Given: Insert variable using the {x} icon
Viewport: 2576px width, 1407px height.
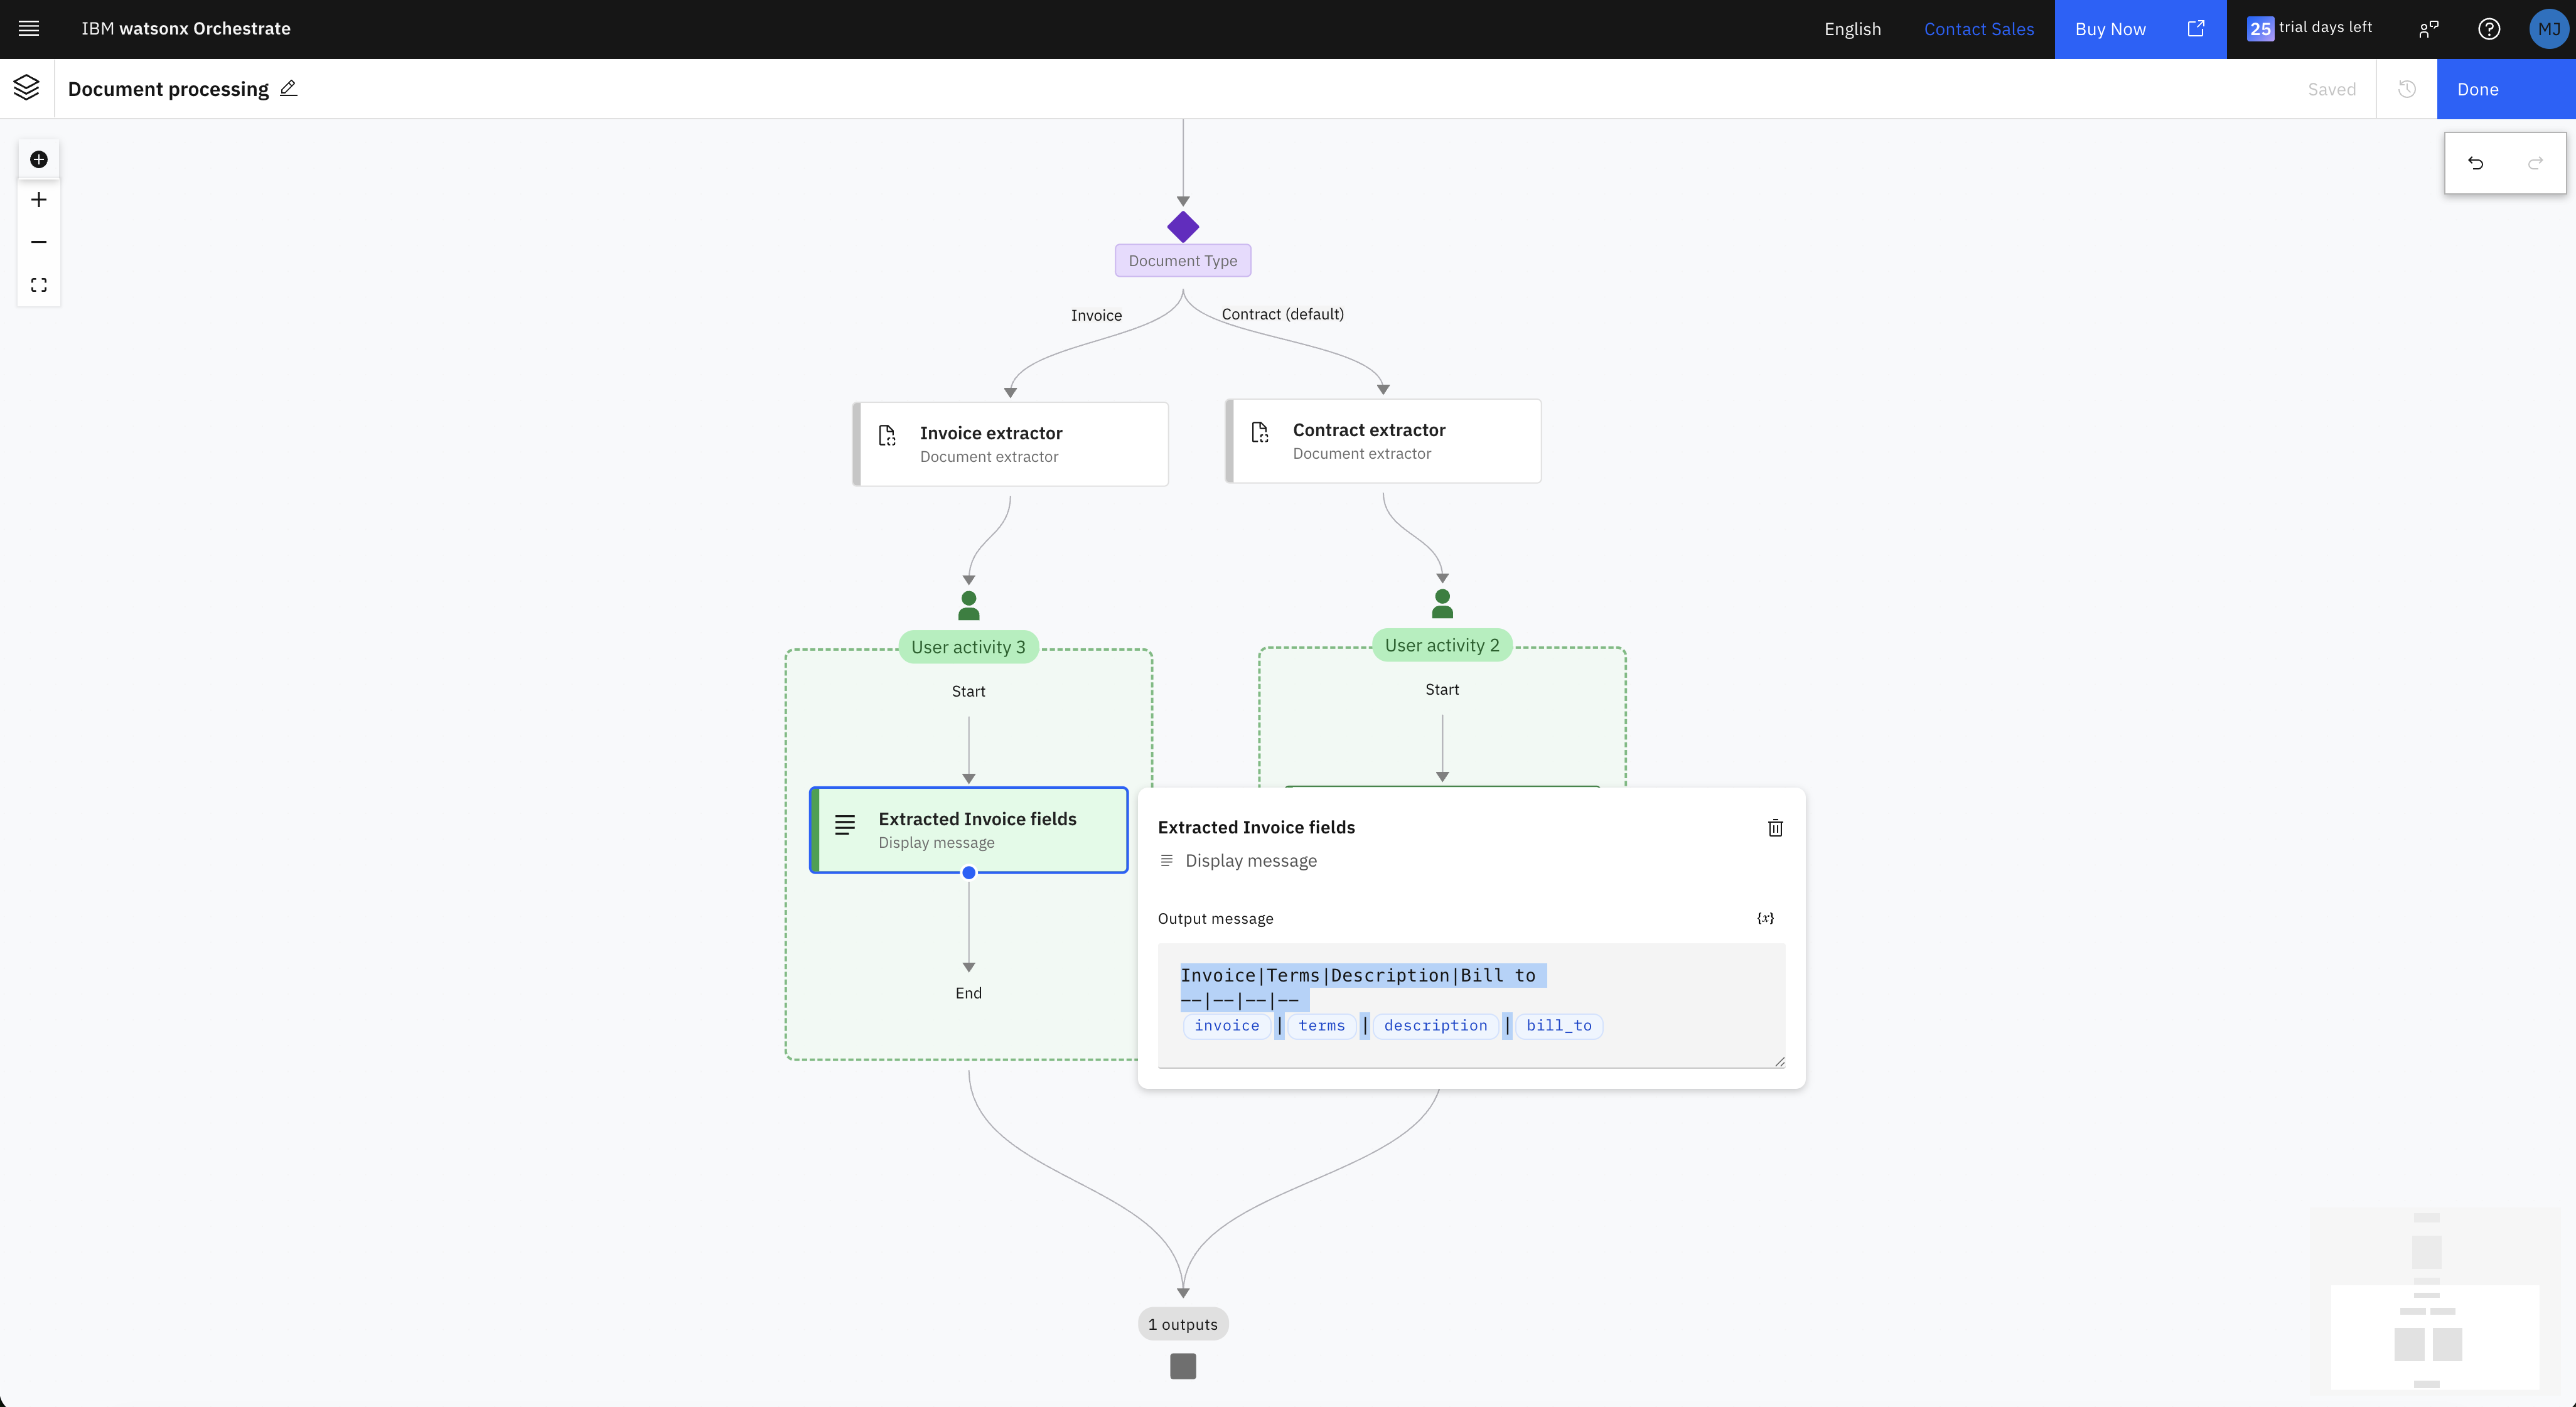Looking at the screenshot, I should pos(1765,918).
